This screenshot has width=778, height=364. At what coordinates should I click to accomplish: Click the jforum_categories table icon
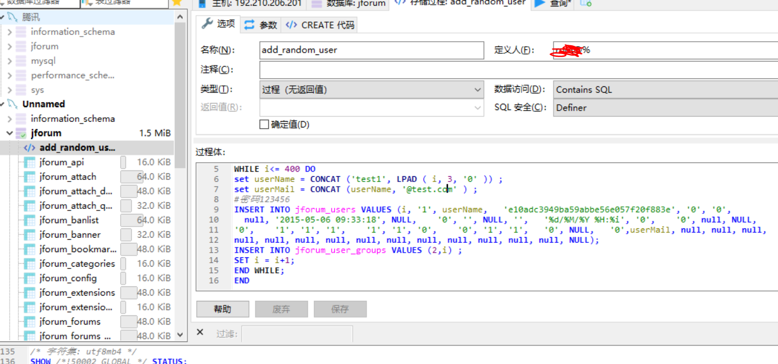(x=30, y=264)
